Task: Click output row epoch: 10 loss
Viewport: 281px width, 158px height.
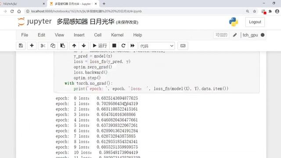Action: [x=97, y=152]
